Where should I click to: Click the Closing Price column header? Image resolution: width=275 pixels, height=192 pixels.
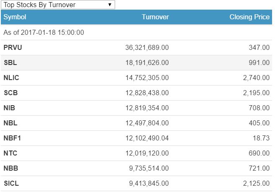249,17
